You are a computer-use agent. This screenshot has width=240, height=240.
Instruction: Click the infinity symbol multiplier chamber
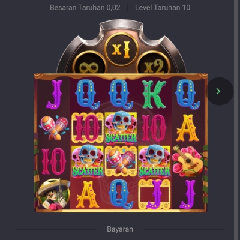(89, 63)
